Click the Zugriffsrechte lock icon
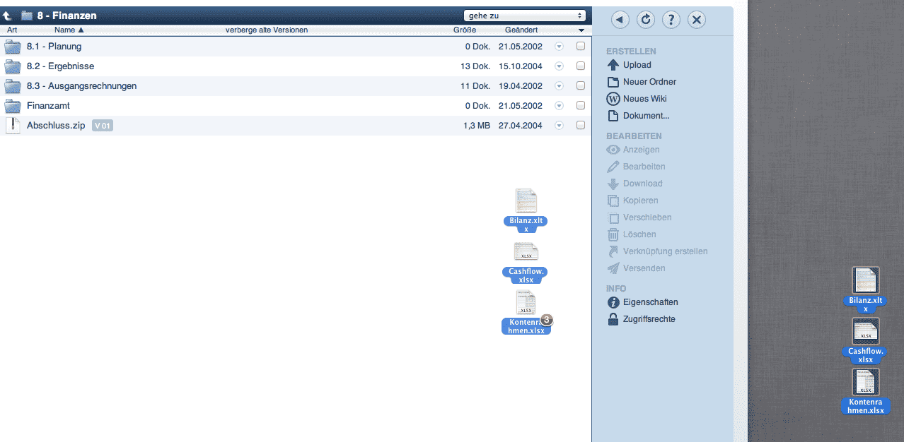The image size is (904, 442). tap(613, 319)
